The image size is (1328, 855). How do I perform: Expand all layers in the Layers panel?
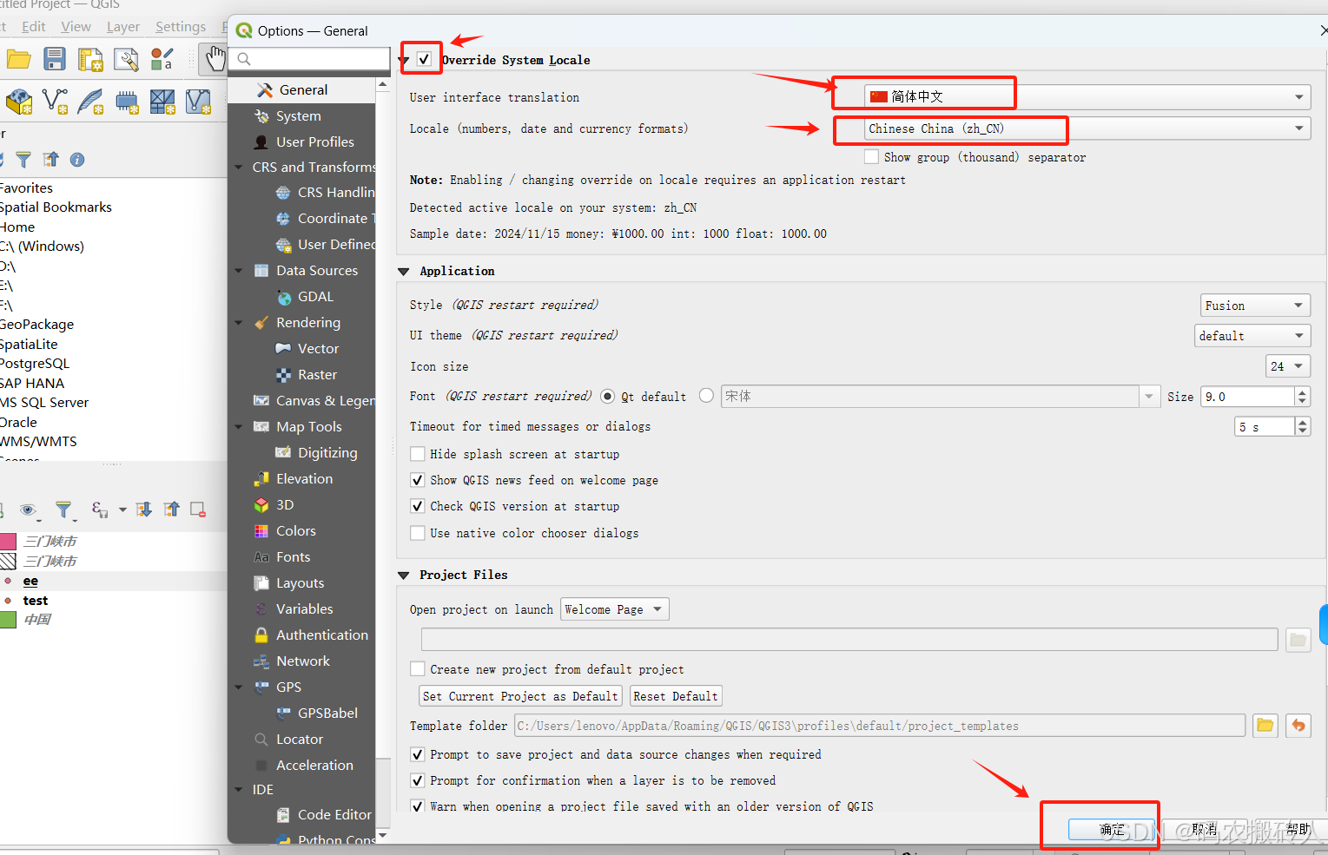point(144,510)
